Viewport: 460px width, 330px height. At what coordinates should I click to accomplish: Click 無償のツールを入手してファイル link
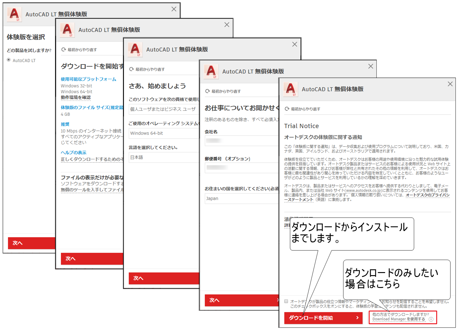tap(92, 190)
